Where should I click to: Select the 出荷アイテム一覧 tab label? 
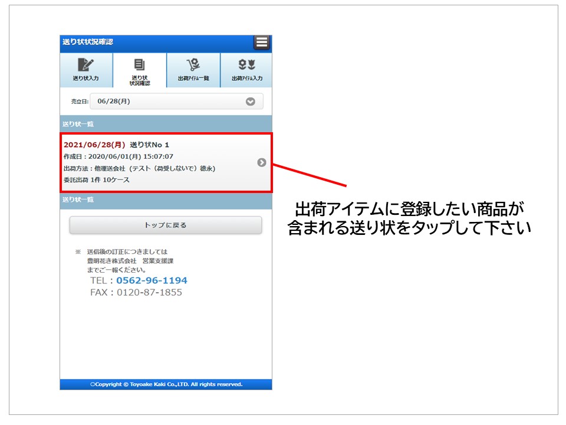[193, 78]
